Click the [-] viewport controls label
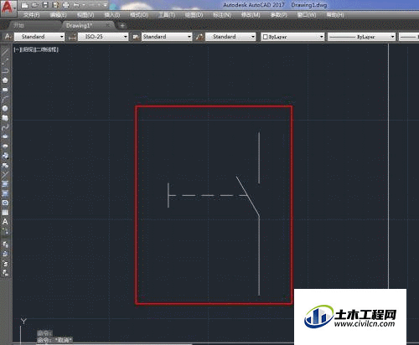This screenshot has width=419, height=345. (17, 50)
